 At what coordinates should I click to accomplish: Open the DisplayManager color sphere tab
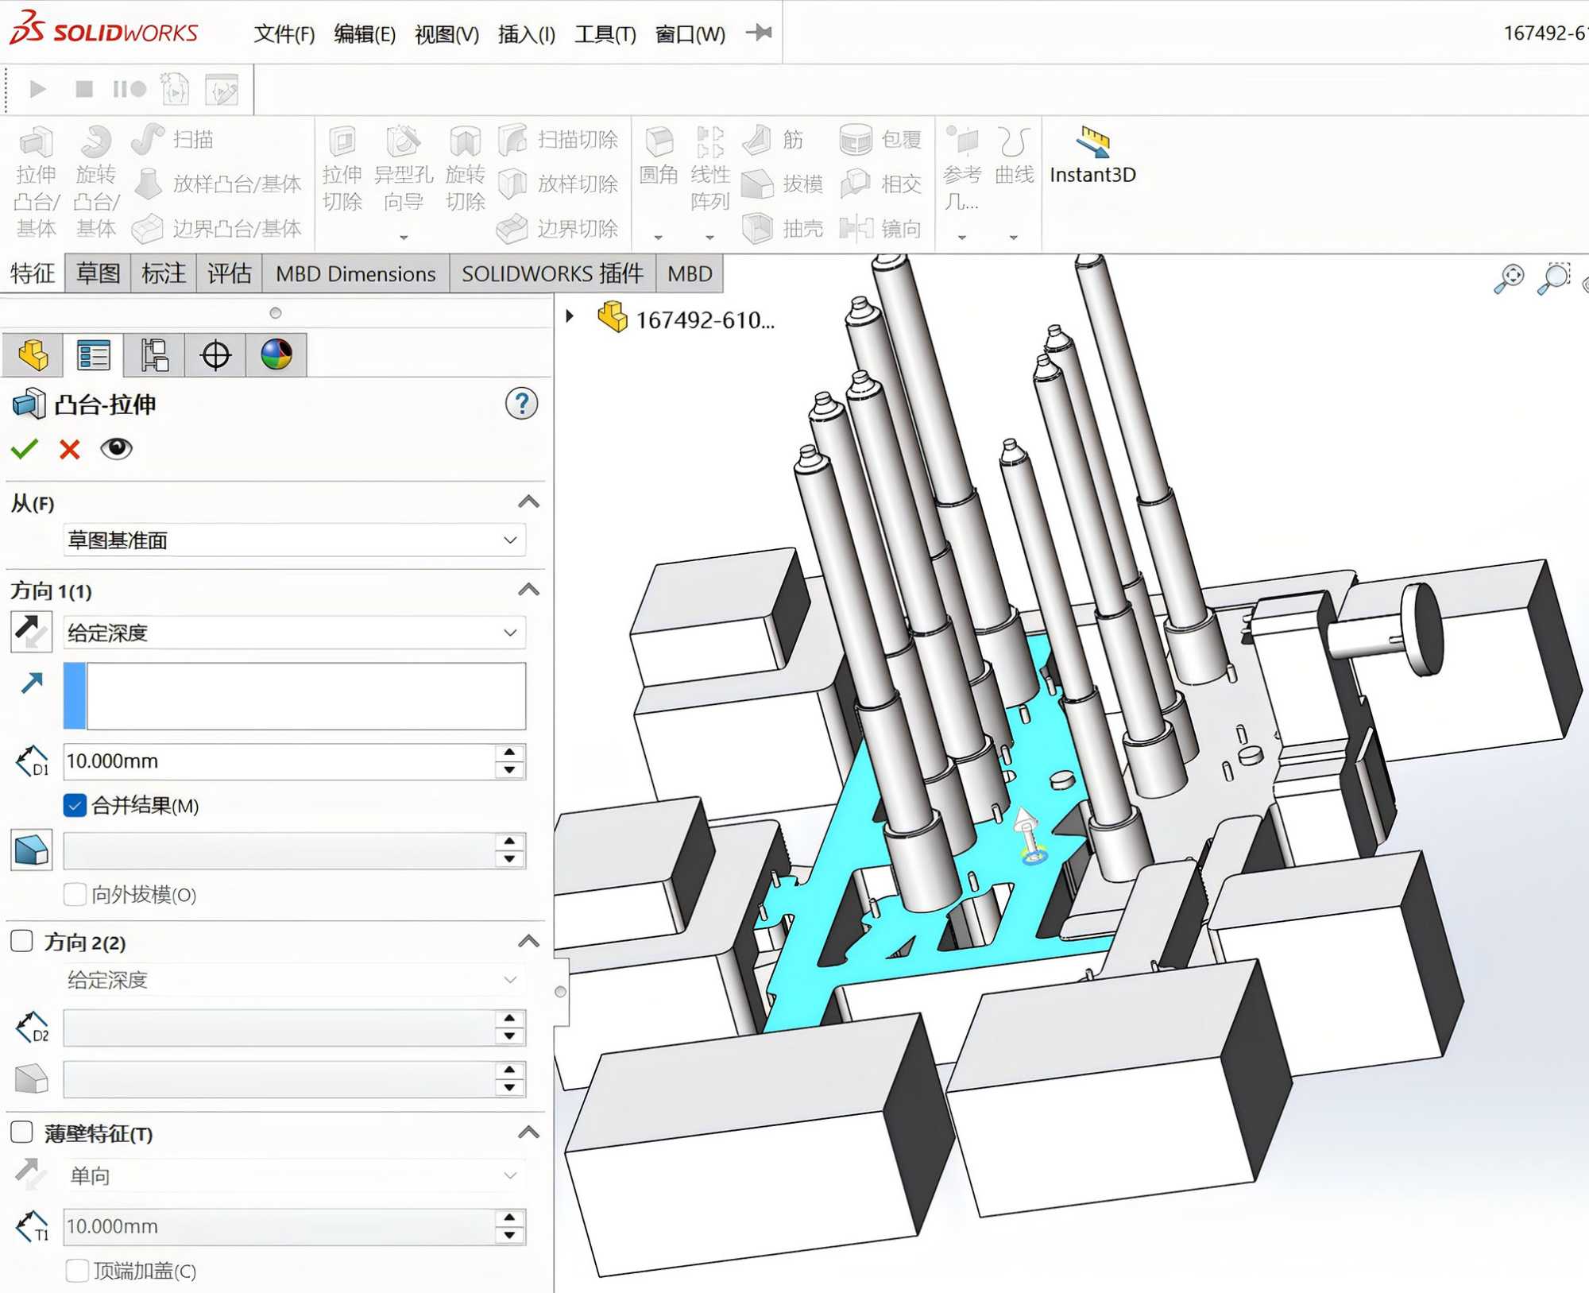click(276, 355)
